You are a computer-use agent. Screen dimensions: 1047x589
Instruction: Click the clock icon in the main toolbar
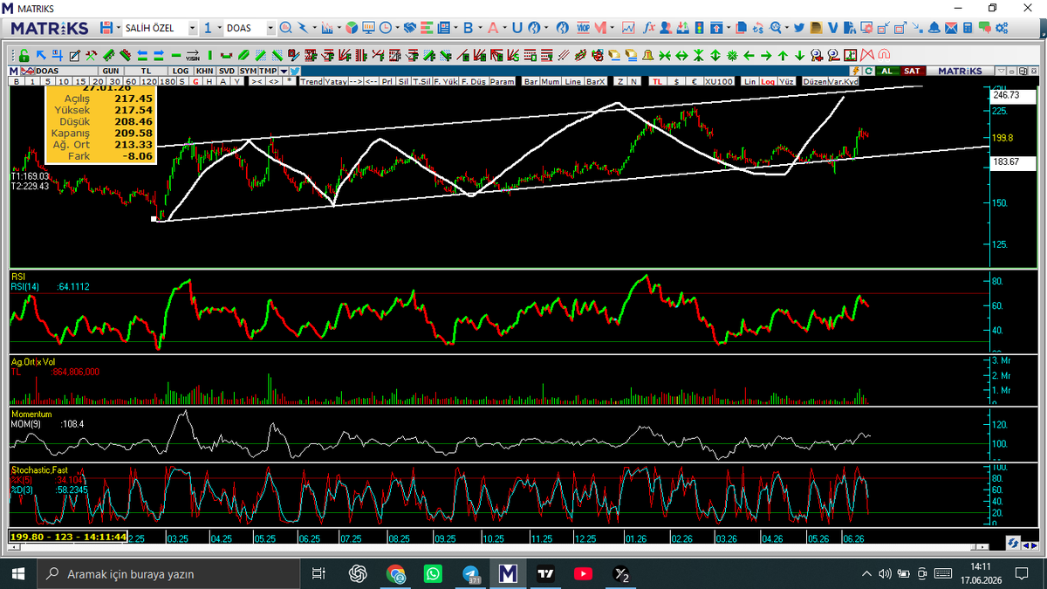click(385, 28)
